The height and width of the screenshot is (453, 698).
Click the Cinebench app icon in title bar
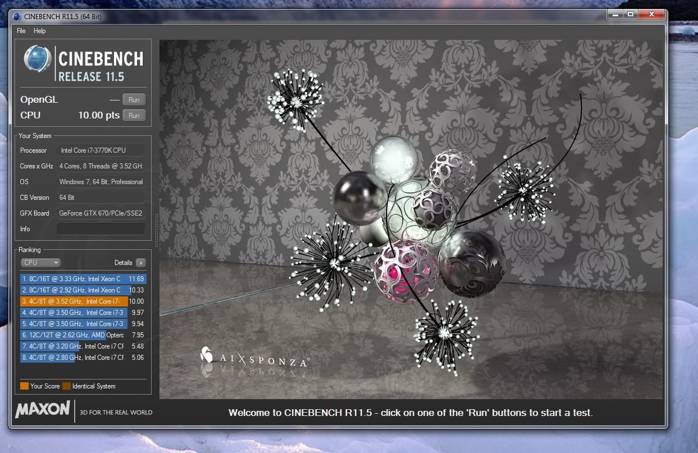click(17, 16)
